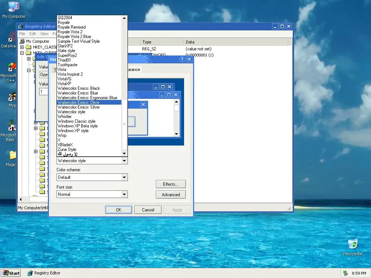The height and width of the screenshot is (278, 371).
Task: Open the View menu in Registry Editor
Action: [x=44, y=34]
